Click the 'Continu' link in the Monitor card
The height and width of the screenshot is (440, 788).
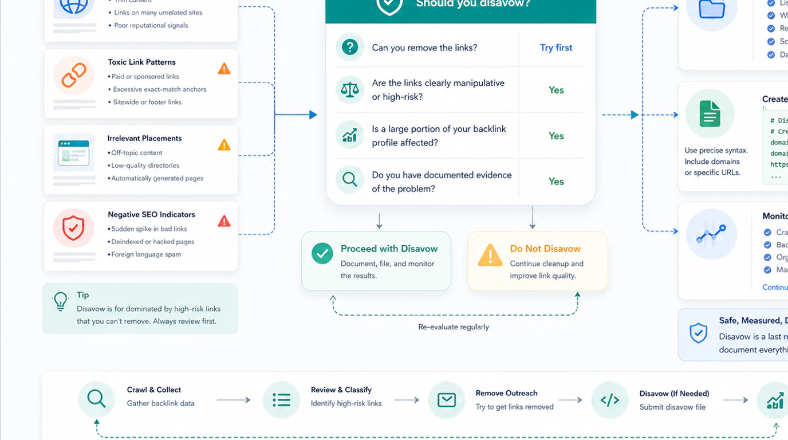tap(775, 287)
